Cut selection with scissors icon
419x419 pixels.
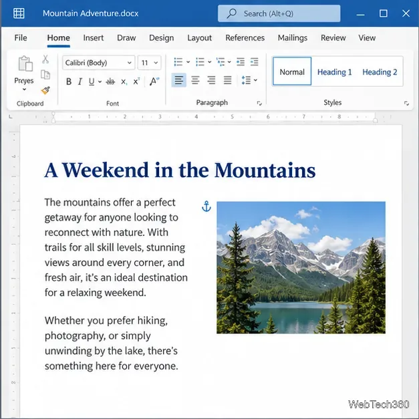click(x=45, y=59)
